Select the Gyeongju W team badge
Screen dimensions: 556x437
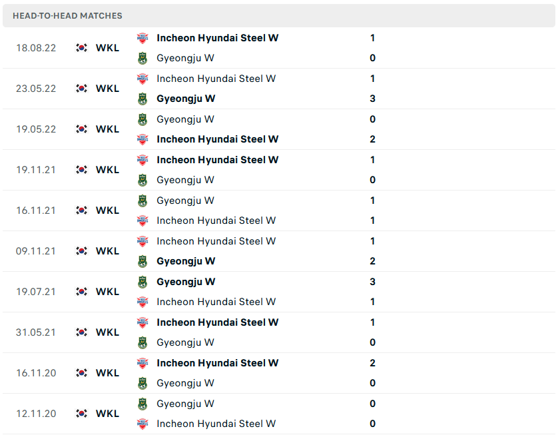coord(142,58)
